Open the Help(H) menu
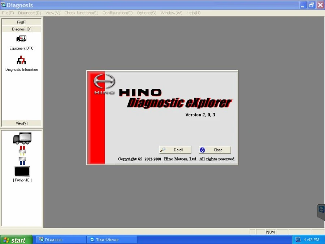Image resolution: width=325 pixels, height=244 pixels. [x=194, y=13]
